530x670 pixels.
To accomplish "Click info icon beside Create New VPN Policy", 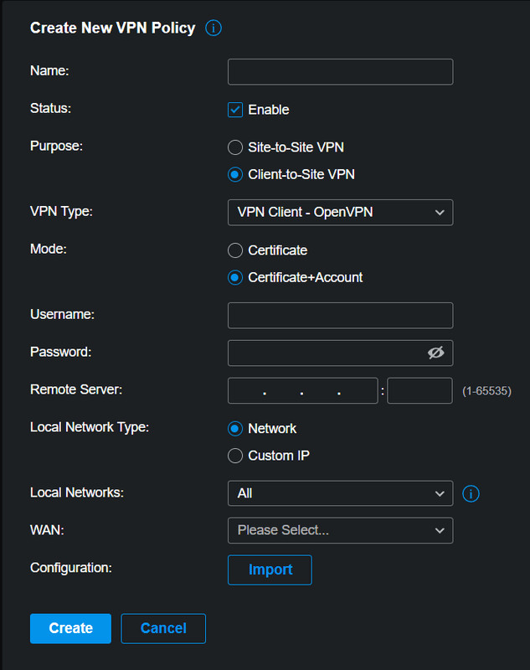I will (x=214, y=28).
